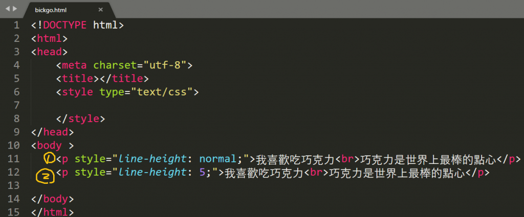The image size is (524, 217).
Task: Click the next tab right arrow
Action: coord(15,8)
